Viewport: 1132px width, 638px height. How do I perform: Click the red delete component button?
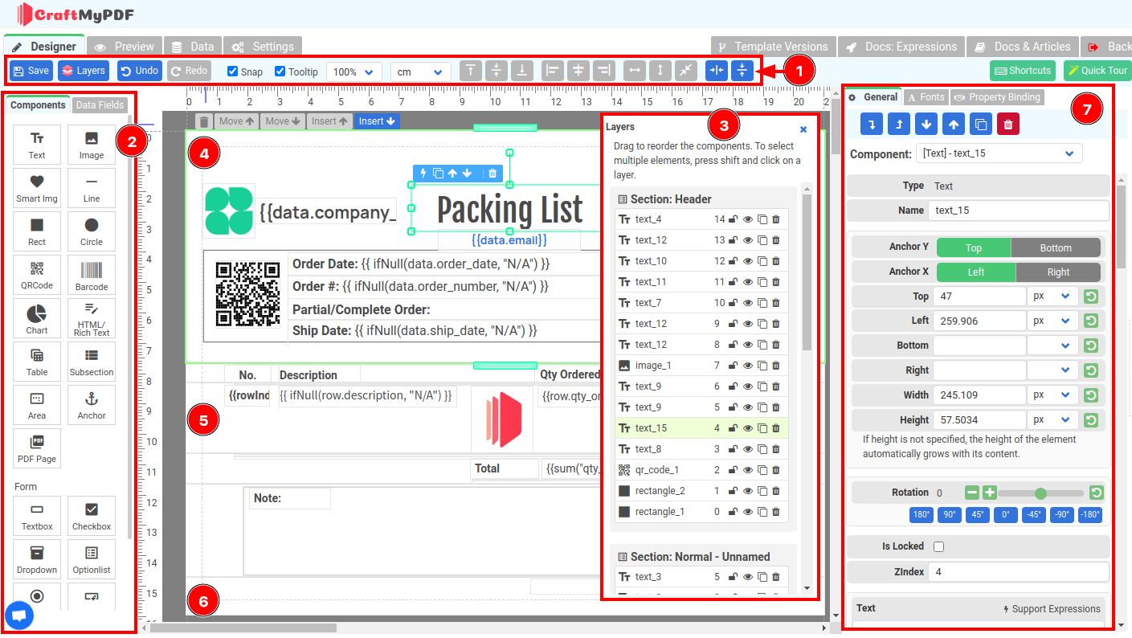coord(1007,125)
